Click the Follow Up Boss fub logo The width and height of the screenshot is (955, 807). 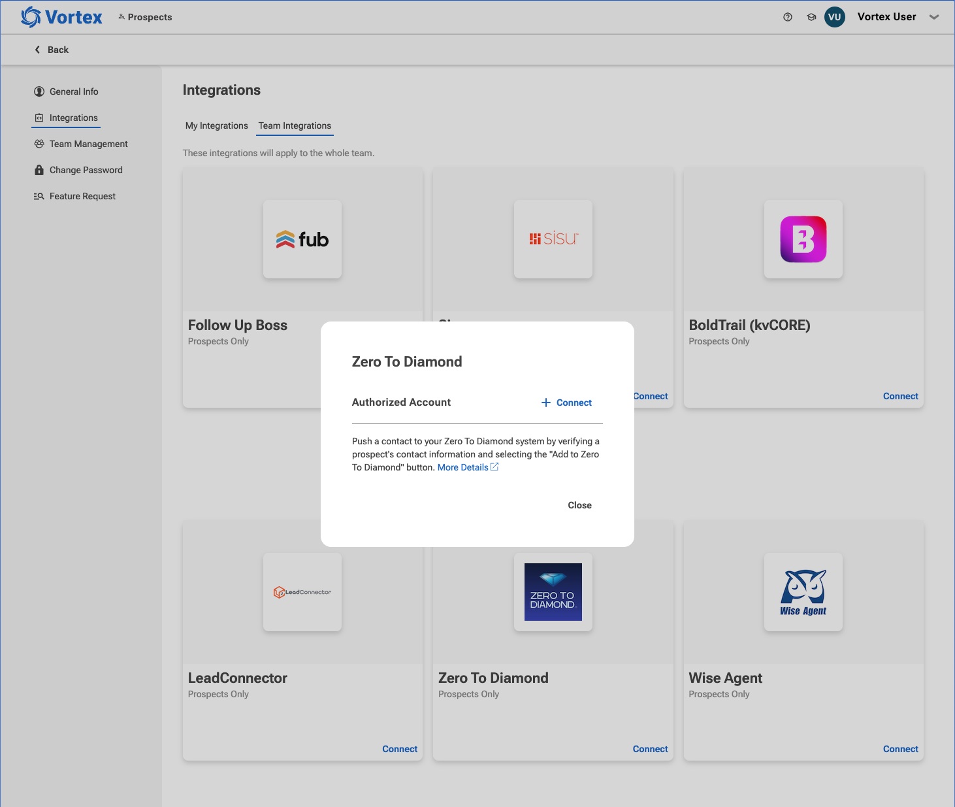[302, 239]
